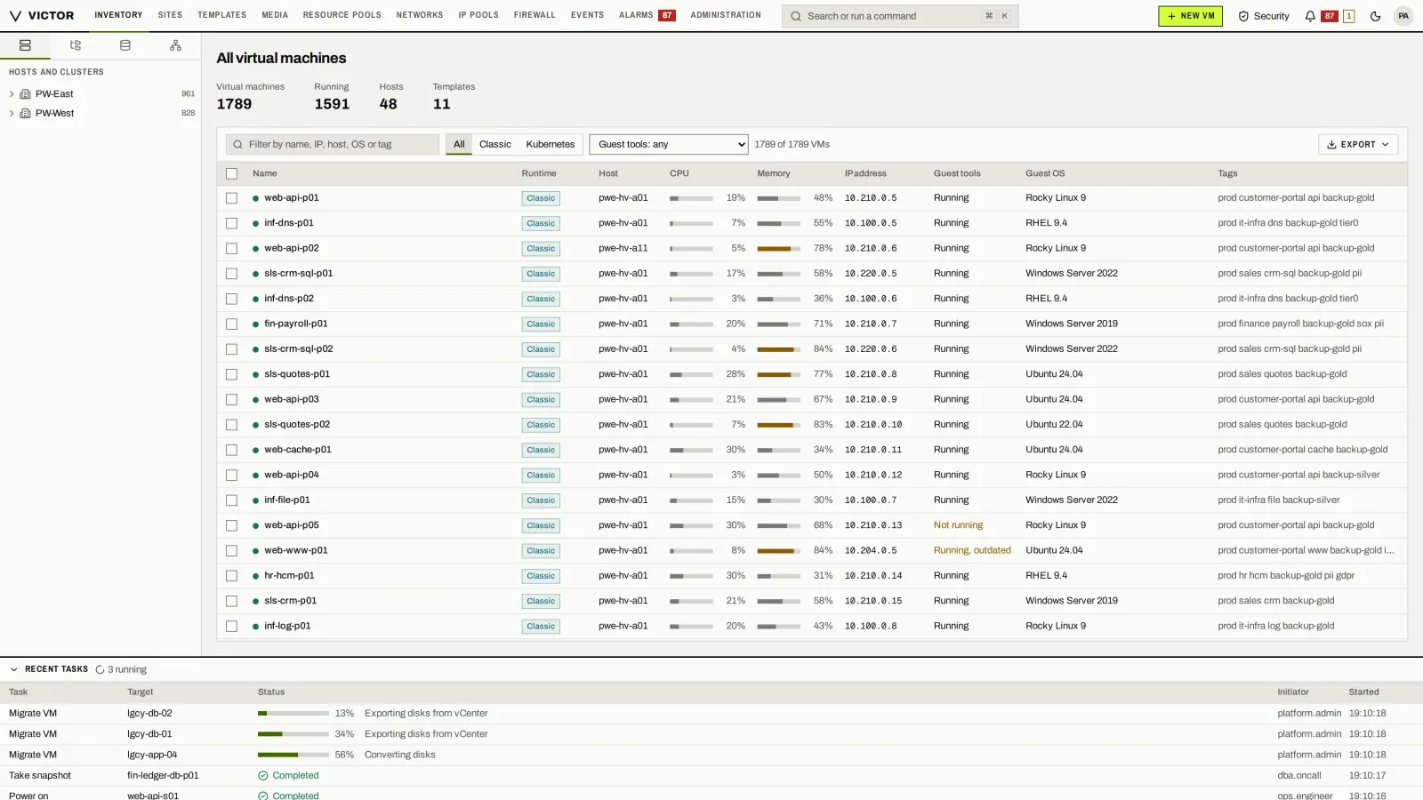Check the hr-hcm-p01 row checkbox
This screenshot has height=800, width=1423.
(232, 576)
